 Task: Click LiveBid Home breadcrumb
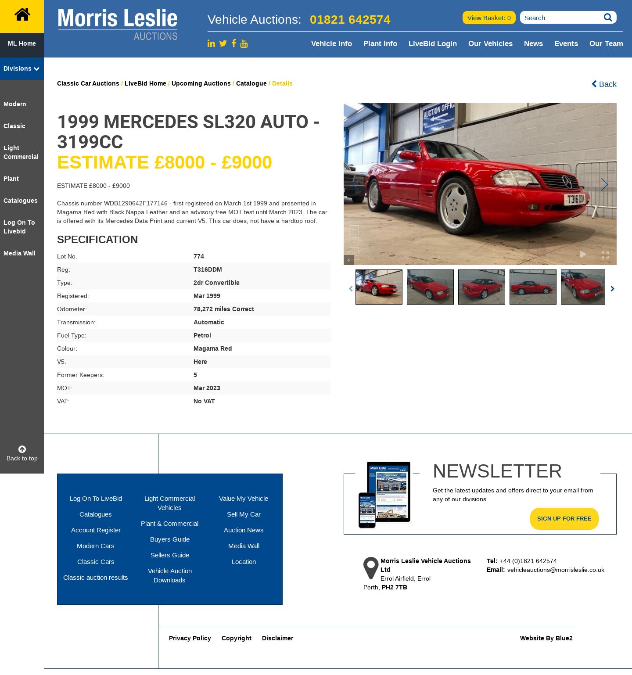tap(145, 83)
